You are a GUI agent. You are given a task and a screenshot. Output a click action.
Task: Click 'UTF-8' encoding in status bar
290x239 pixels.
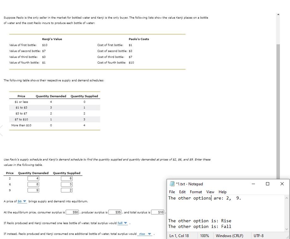258,236
